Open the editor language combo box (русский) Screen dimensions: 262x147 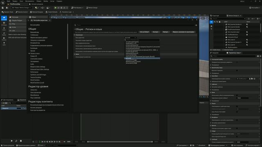[131, 38]
